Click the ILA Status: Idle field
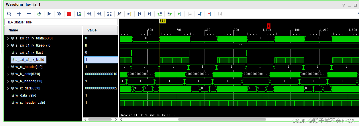 (61, 22)
